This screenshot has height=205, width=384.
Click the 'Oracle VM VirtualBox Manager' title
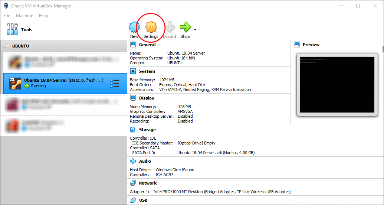pyautogui.click(x=42, y=6)
